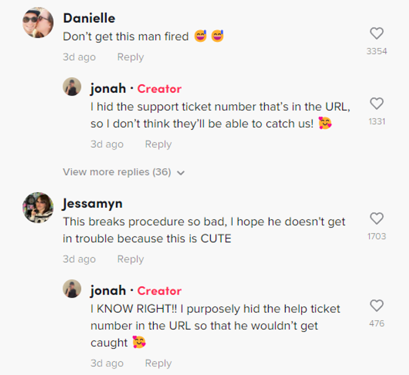Image resolution: width=409 pixels, height=375 pixels.
Task: Open Jessamyn's profile picture
Action: pos(38,207)
